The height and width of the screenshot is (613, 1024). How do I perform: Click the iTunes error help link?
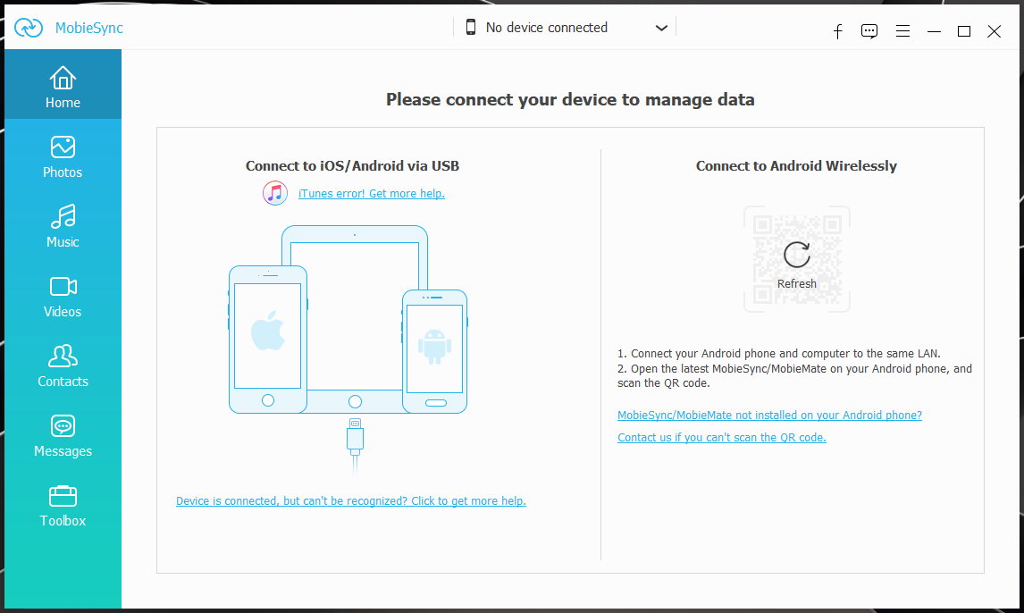[371, 194]
